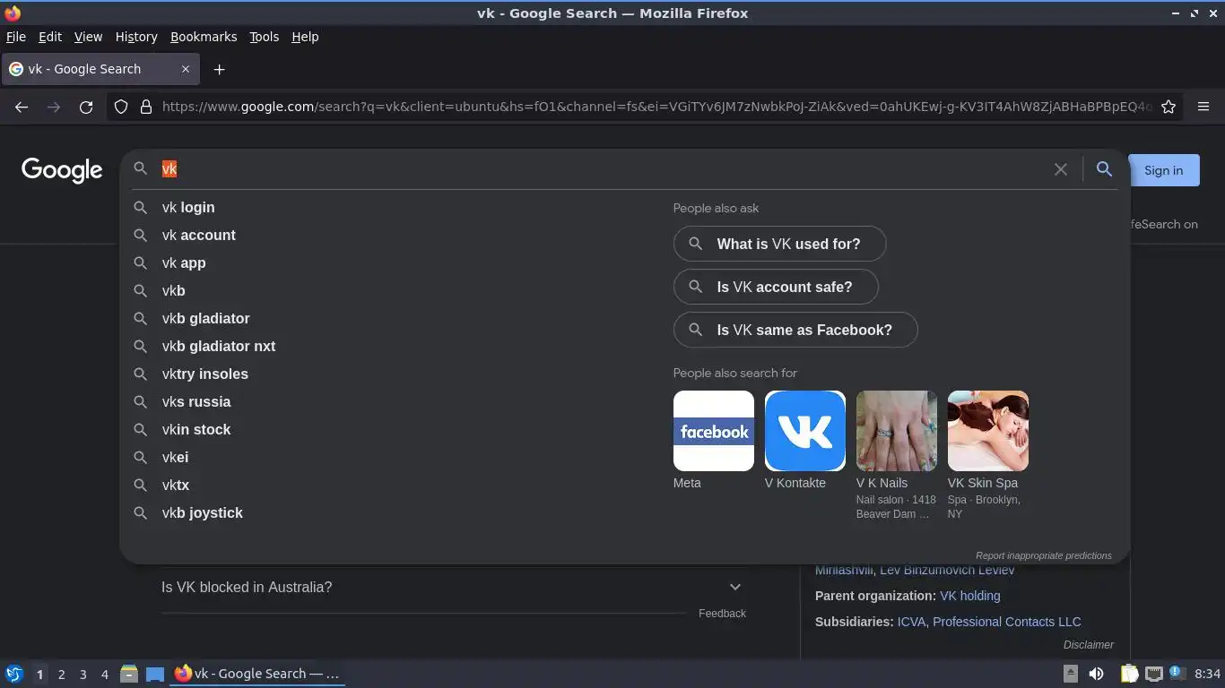This screenshot has height=688, width=1225.
Task: Click 'Is VK same as Facebook?' chip
Action: tap(795, 330)
